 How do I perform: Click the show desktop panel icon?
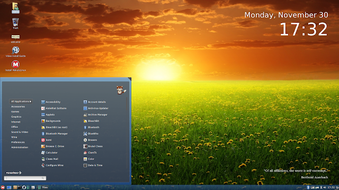point(9,187)
